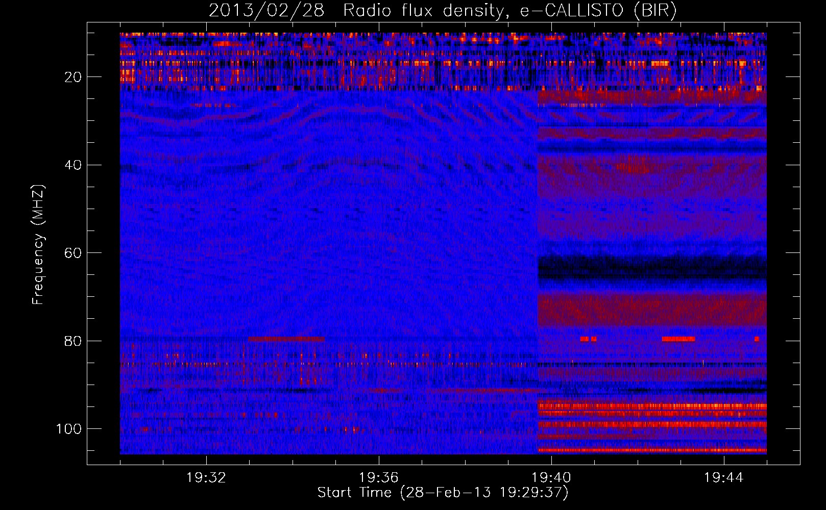826x510 pixels.
Task: Click the 40 frequency tick label
Action: coord(73,165)
